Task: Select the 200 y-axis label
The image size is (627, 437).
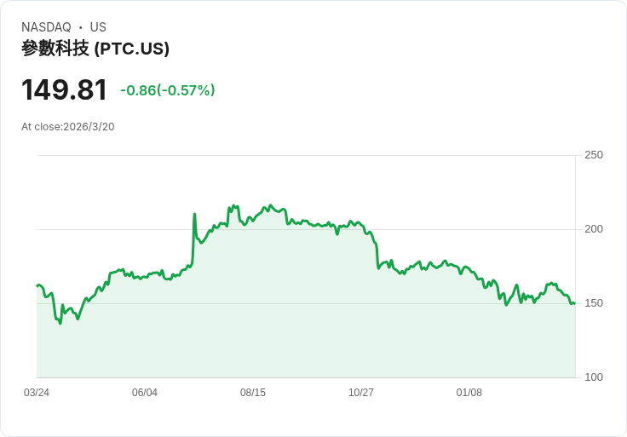Action: [593, 229]
